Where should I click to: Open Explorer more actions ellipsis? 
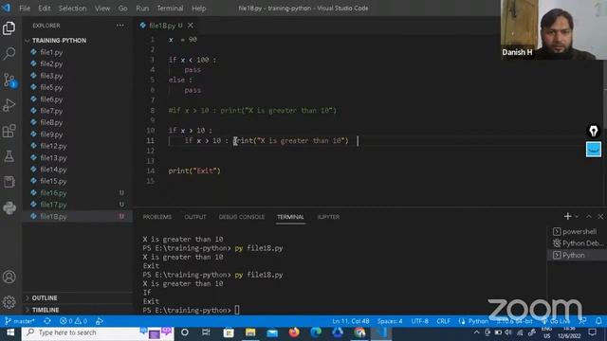click(120, 26)
